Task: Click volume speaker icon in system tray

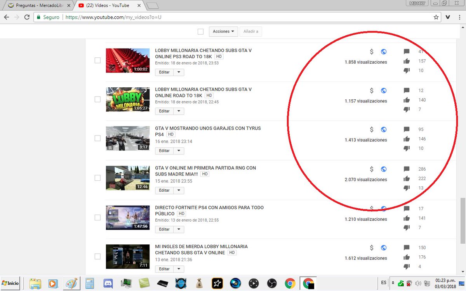Action: (x=418, y=283)
